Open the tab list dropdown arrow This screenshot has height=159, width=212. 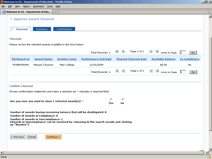[210, 12]
